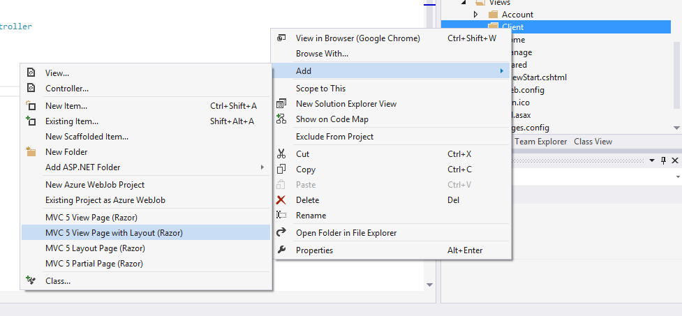682x316 pixels.
Task: Choose Exclude From Project
Action: pos(334,137)
